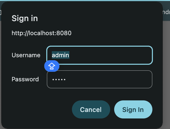Click the "Password" field label
Viewport: 170px width, 129px height.
coord(25,79)
